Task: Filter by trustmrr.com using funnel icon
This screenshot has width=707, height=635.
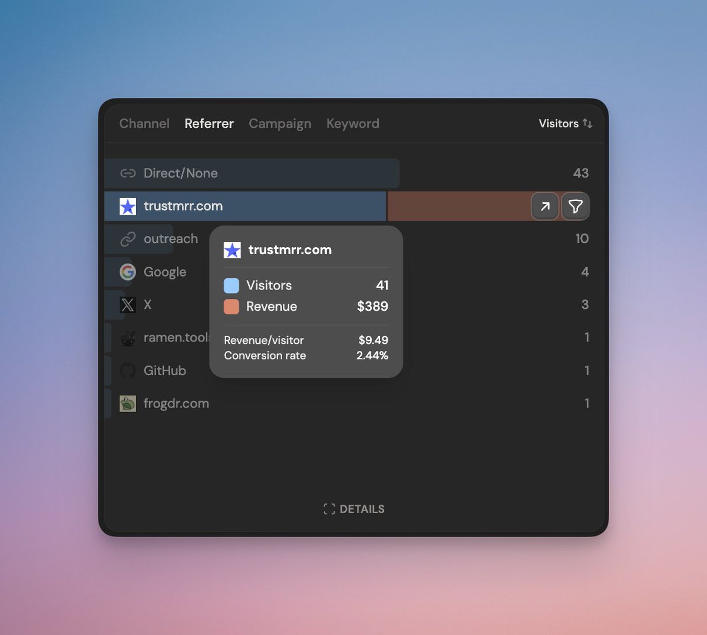Action: coord(575,206)
